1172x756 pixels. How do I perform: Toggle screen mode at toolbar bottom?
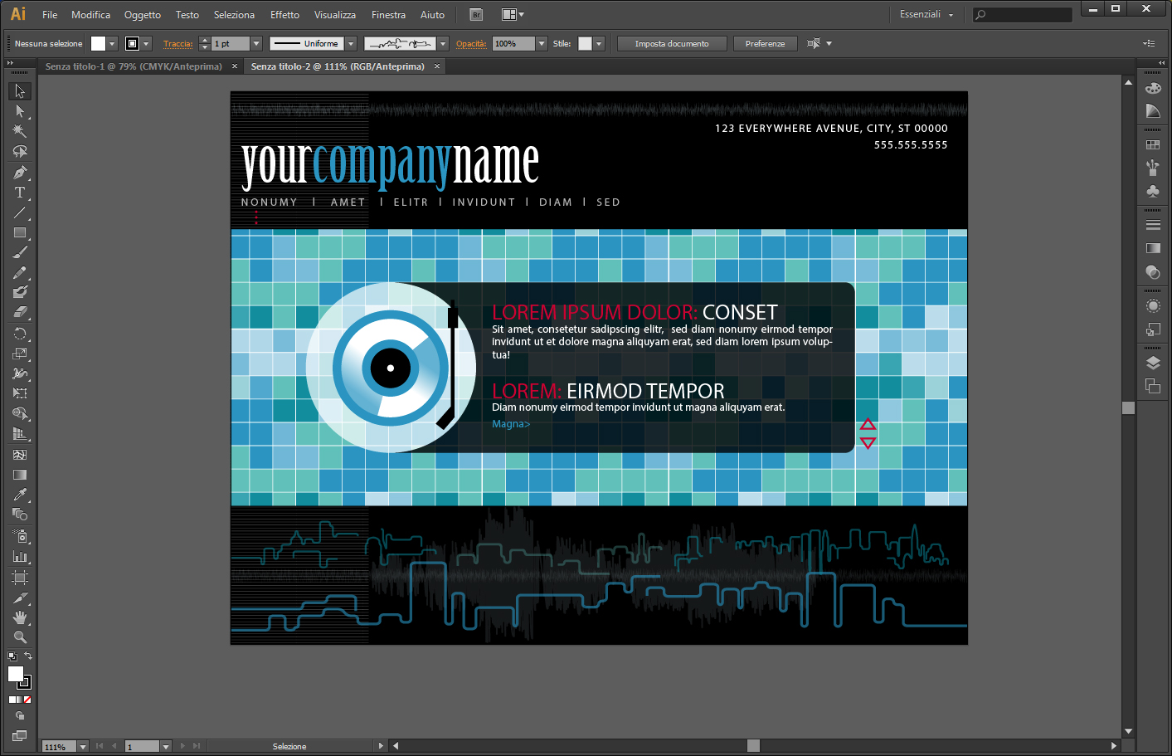20,736
